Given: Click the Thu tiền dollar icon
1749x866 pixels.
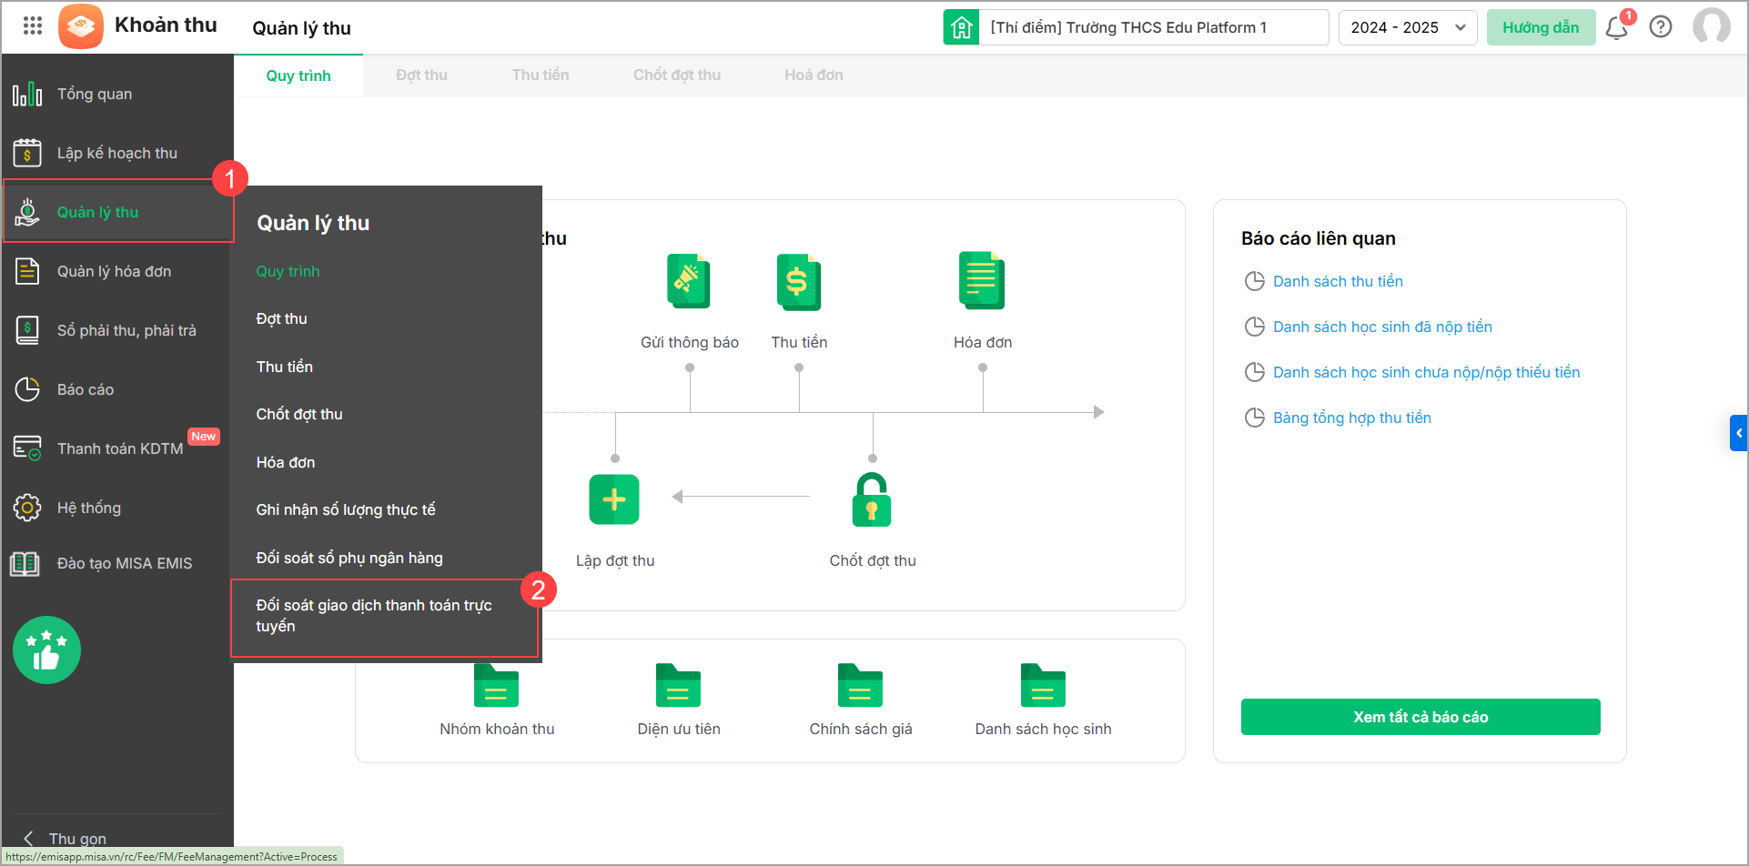Looking at the screenshot, I should point(799,281).
